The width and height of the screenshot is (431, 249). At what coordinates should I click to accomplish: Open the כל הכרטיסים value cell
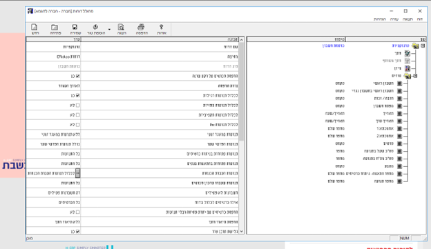coord(53,203)
